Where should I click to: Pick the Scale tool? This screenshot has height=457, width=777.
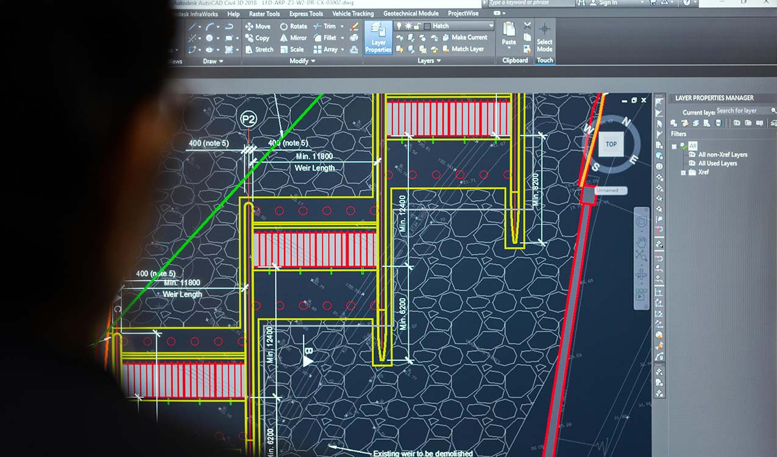point(292,49)
